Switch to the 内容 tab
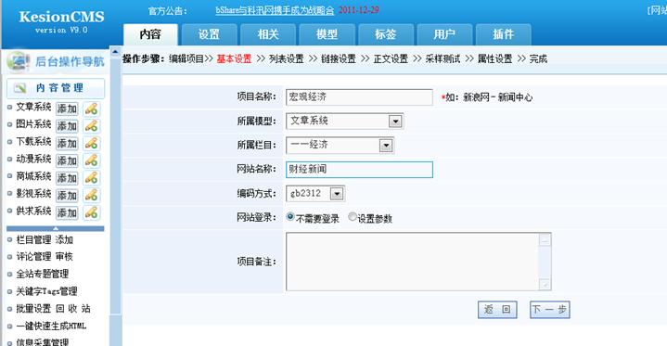667x346 pixels. click(x=150, y=34)
